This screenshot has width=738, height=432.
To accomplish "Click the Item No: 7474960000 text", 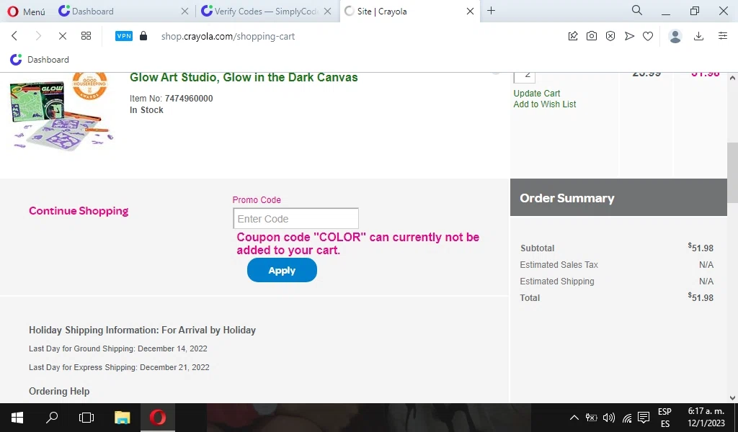I will click(172, 98).
